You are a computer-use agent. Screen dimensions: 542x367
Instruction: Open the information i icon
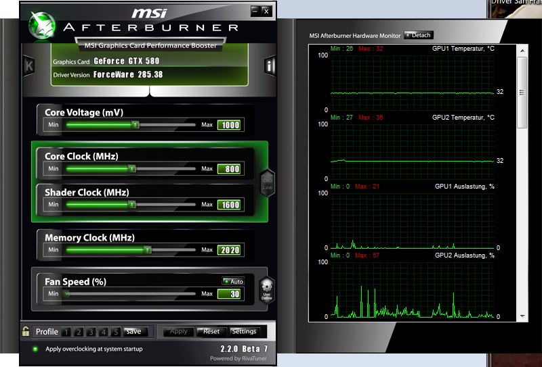click(270, 65)
